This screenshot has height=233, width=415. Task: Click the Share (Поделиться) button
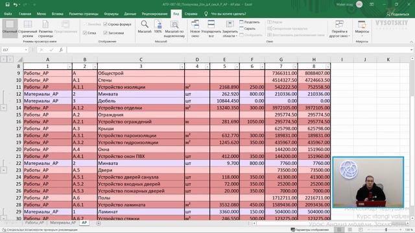pyautogui.click(x=397, y=14)
